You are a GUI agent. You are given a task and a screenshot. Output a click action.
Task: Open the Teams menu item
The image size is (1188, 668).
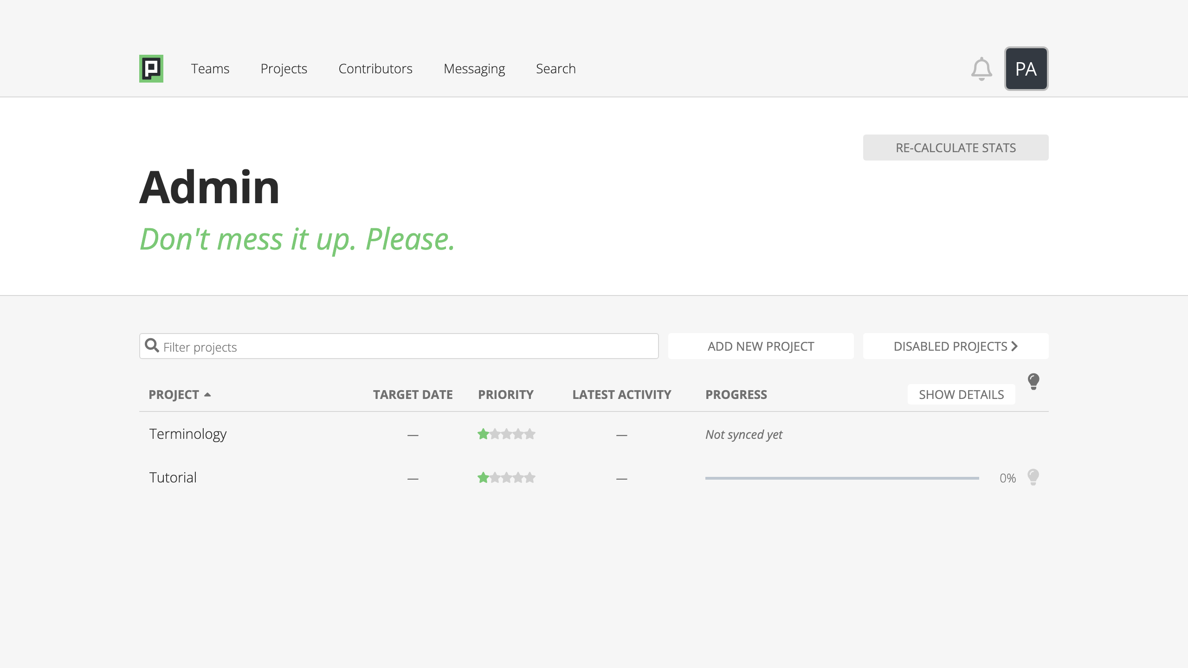point(210,69)
